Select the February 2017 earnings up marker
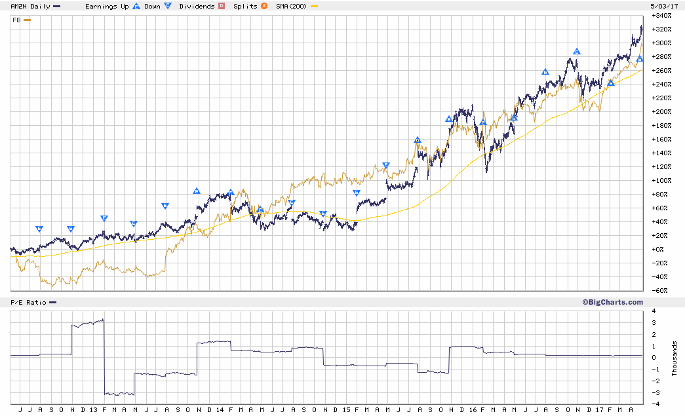The height and width of the screenshot is (416, 685). click(x=611, y=83)
